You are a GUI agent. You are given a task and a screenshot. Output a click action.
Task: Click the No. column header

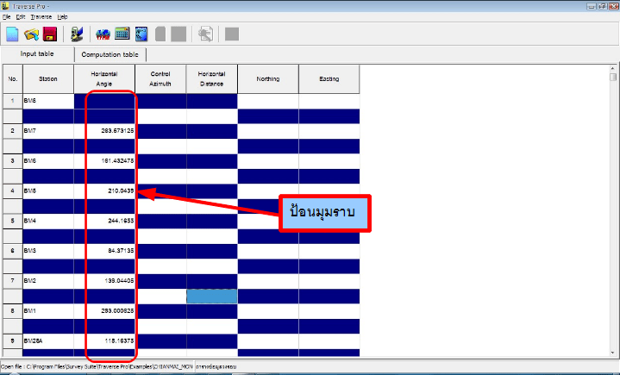(x=13, y=79)
